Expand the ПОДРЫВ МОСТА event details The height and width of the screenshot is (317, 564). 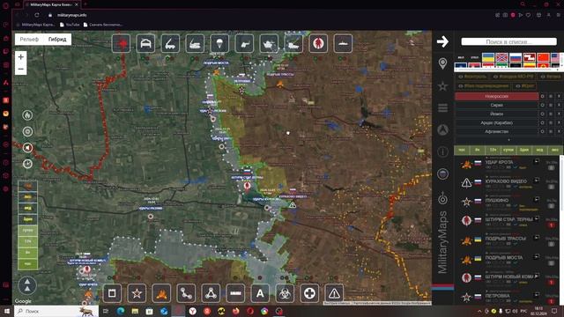tap(537, 256)
